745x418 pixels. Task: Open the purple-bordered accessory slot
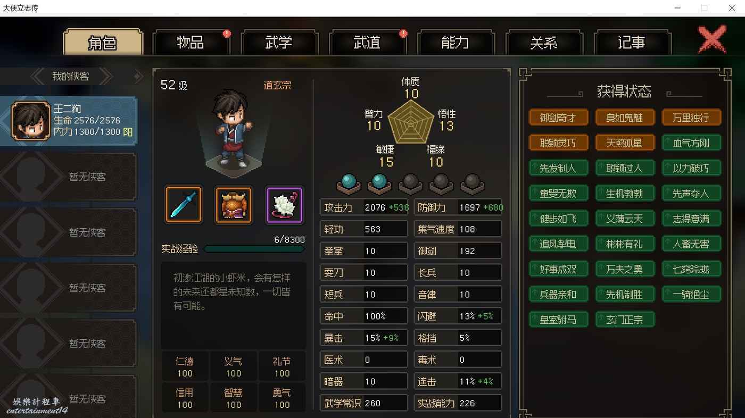(x=284, y=204)
